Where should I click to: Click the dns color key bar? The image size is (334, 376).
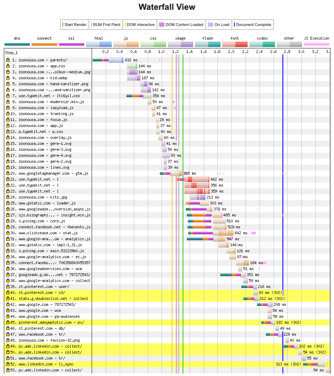17,44
